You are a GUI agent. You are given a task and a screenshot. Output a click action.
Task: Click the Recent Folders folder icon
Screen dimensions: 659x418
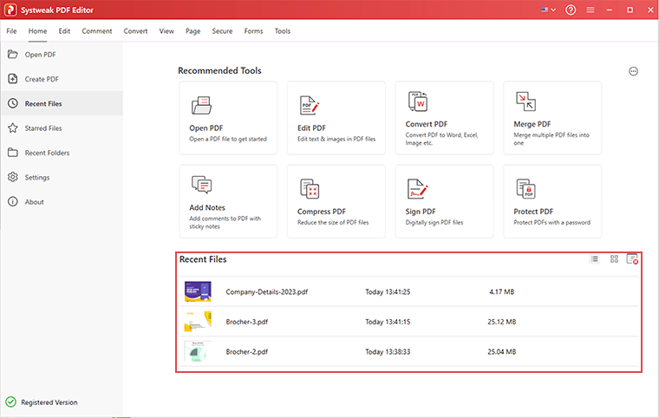[13, 153]
